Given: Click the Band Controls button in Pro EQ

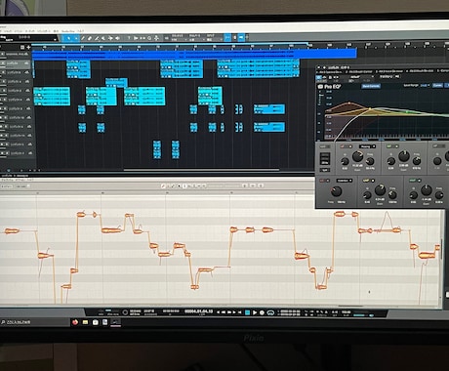Looking at the screenshot, I should click(x=371, y=86).
